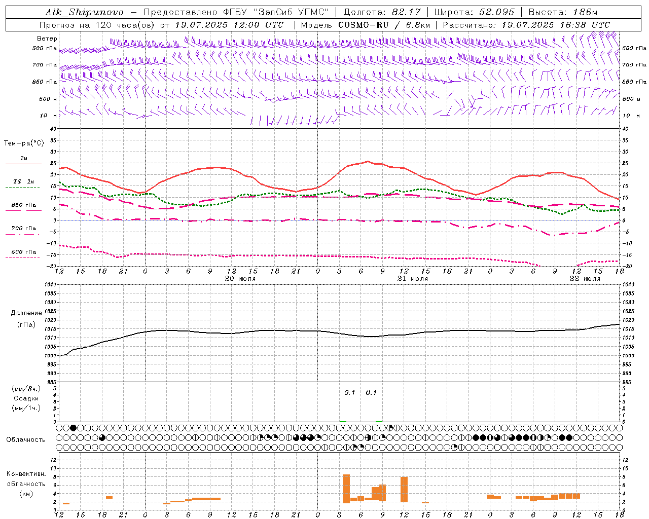The image size is (649, 519).
Task: Click the green dashed Td 2м legend line
Action: [x=22, y=188]
